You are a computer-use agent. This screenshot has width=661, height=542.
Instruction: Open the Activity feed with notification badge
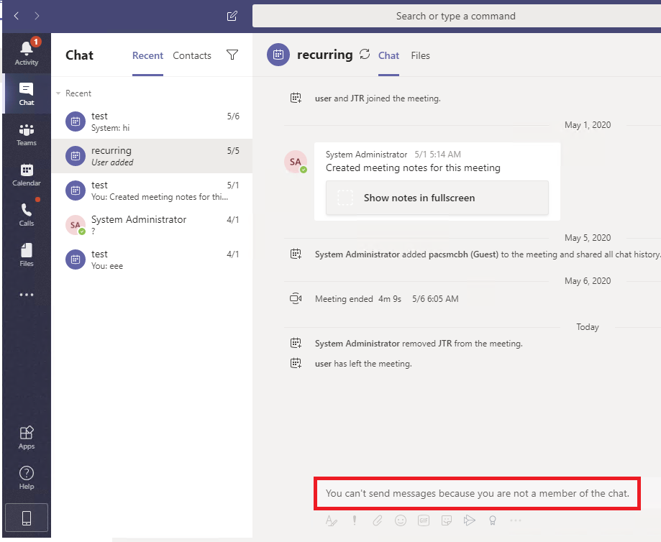[x=27, y=52]
